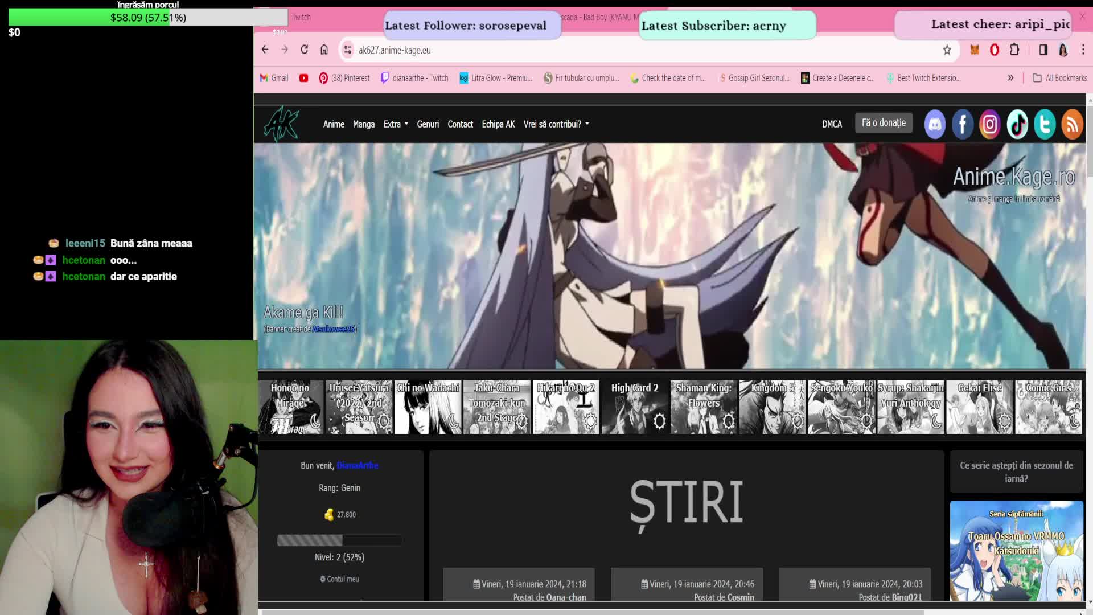
Task: Open Urusei Yatsura 2nd Season thumbnail
Action: [359, 407]
